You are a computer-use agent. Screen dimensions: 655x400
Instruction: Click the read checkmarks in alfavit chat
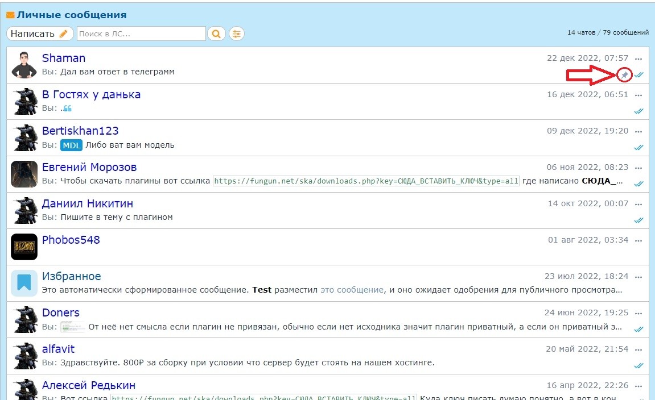point(638,365)
